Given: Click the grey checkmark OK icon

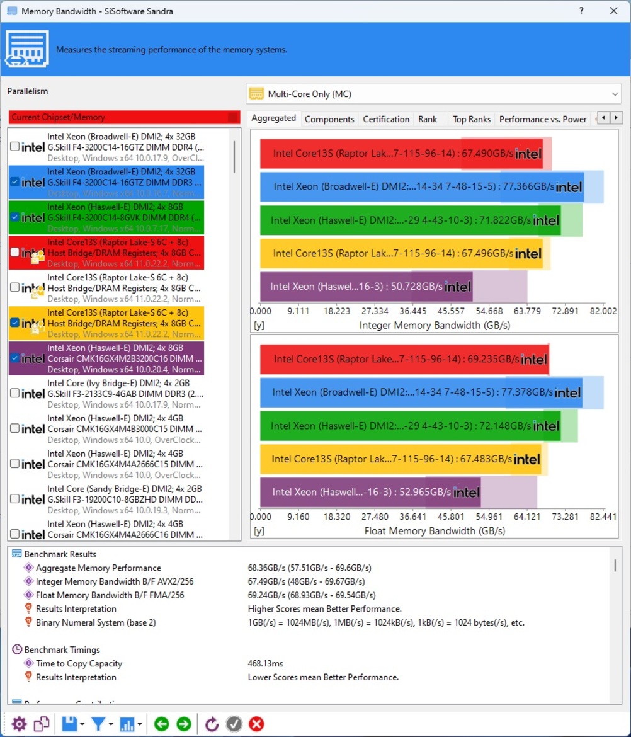Looking at the screenshot, I should 234,724.
